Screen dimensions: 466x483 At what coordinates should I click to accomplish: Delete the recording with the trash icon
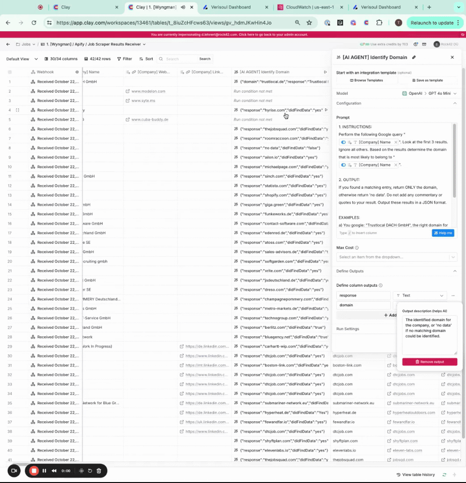pyautogui.click(x=99, y=471)
